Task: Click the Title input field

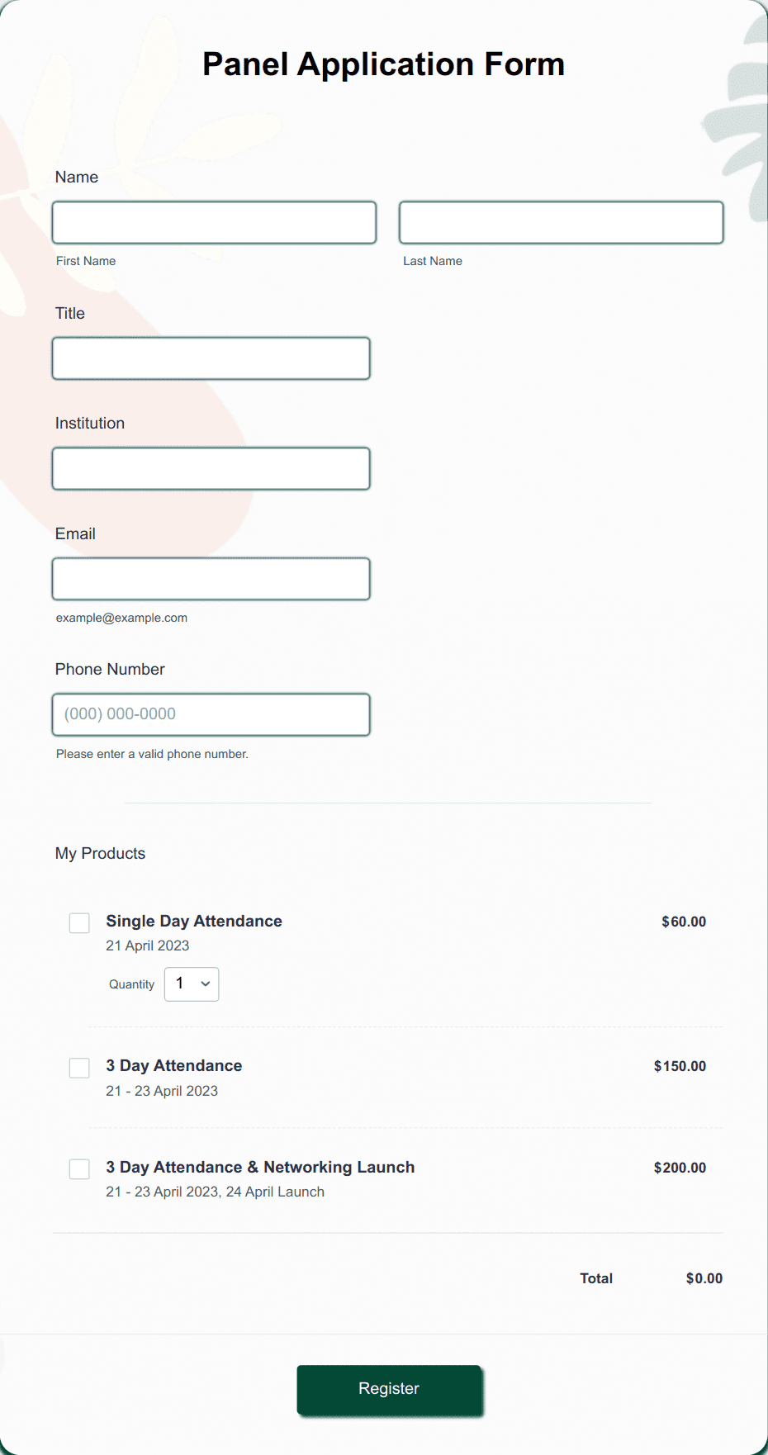Action: click(211, 358)
